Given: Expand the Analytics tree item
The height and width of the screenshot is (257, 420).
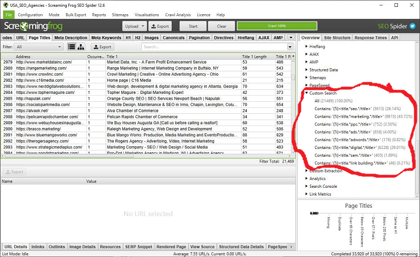Looking at the screenshot, I should click(307, 178).
